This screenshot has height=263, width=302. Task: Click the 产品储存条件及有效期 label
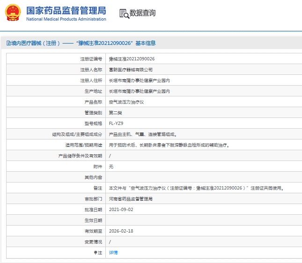point(81,156)
